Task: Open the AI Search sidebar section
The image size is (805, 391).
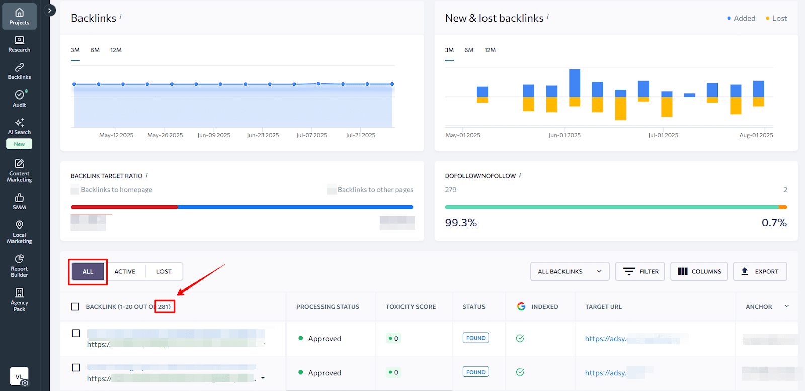Action: (x=19, y=126)
